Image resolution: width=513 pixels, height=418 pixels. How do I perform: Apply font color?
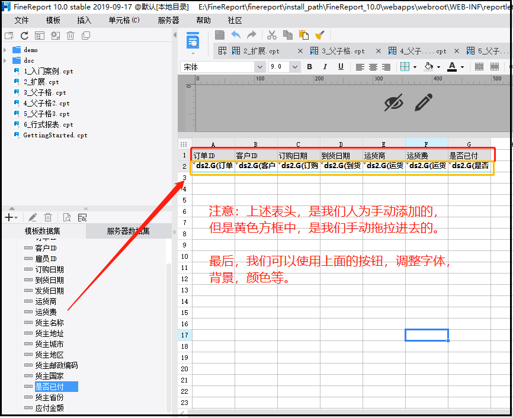pos(452,67)
